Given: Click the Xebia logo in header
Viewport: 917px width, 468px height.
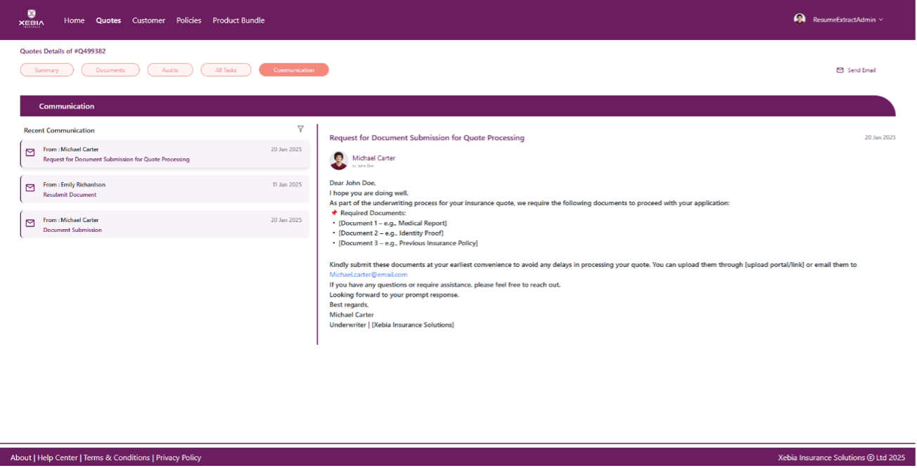Looking at the screenshot, I should point(31,19).
